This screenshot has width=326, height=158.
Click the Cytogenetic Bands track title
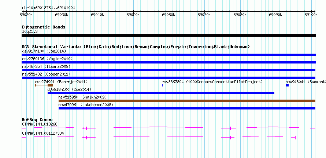44,27
